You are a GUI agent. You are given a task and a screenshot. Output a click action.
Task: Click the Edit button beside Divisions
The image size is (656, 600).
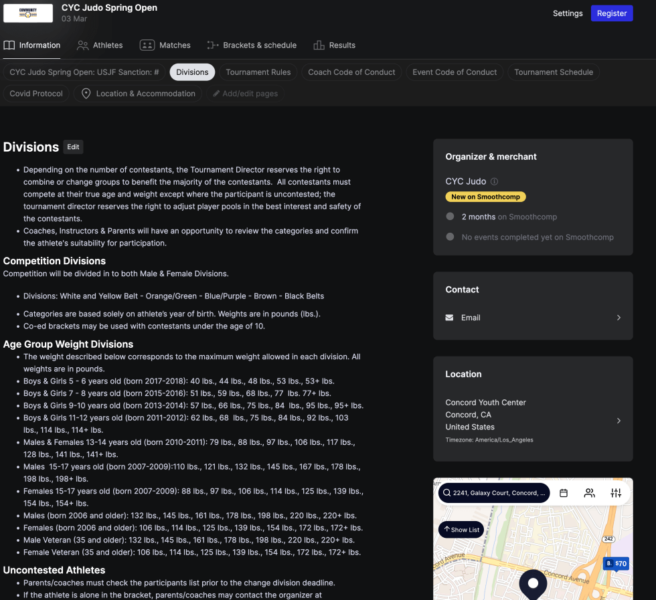tap(73, 147)
